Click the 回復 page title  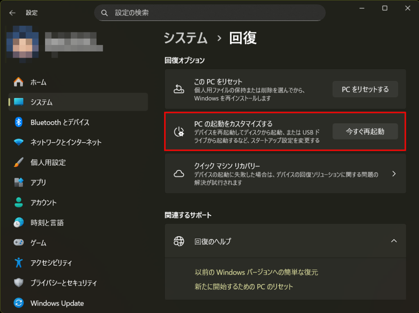(243, 38)
